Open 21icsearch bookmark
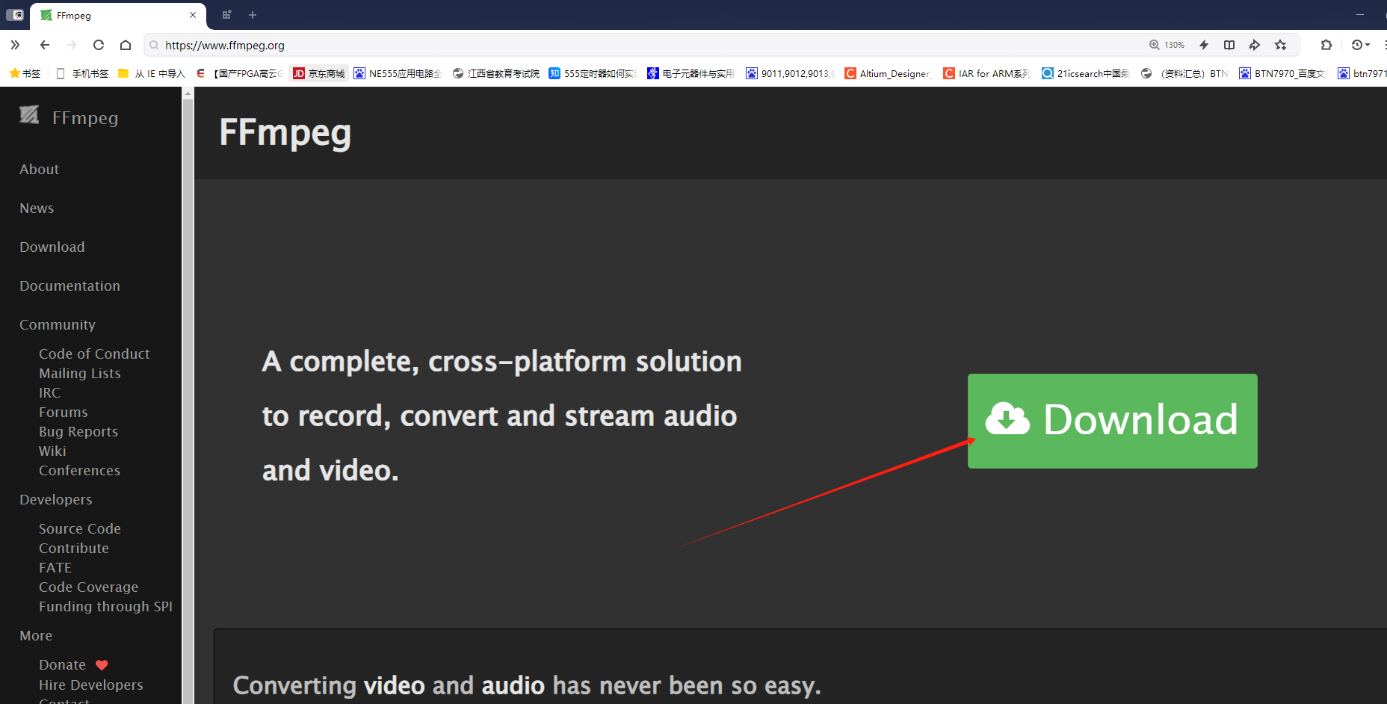This screenshot has height=704, width=1387. pyautogui.click(x=1086, y=73)
